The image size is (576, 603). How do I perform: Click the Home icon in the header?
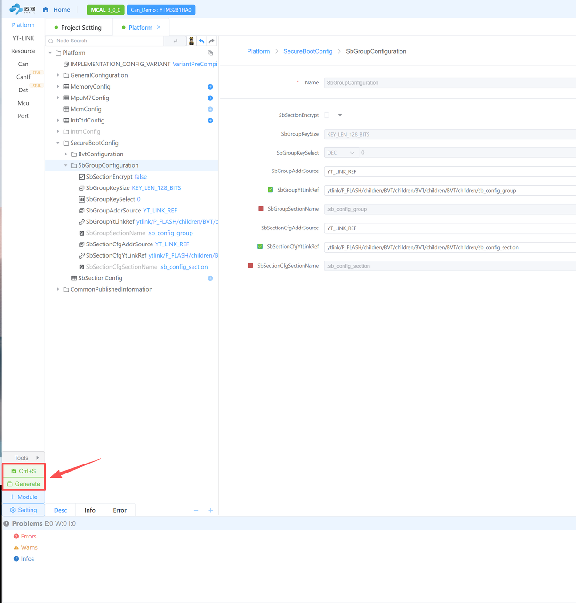[x=46, y=9]
